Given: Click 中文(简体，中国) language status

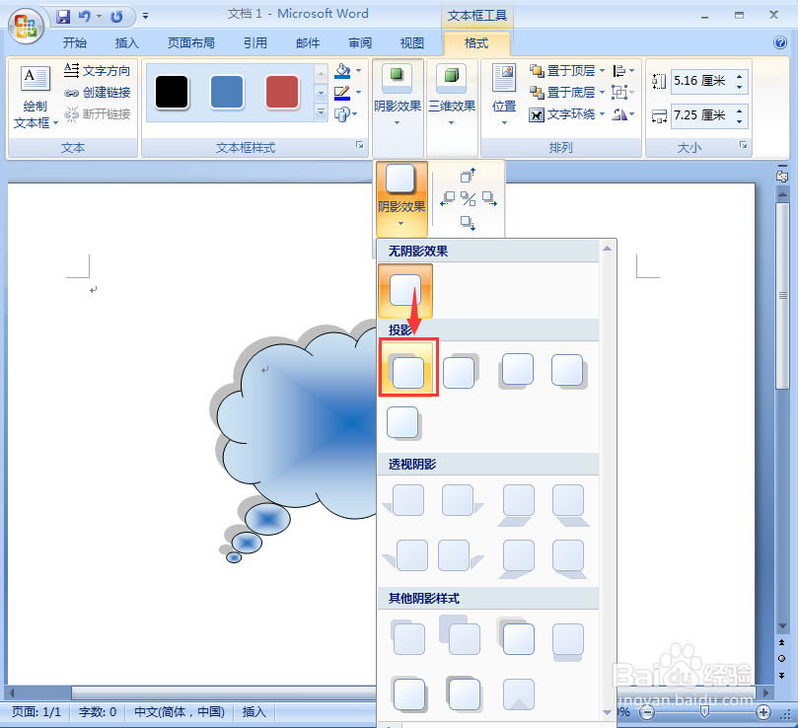Looking at the screenshot, I should pos(180,711).
